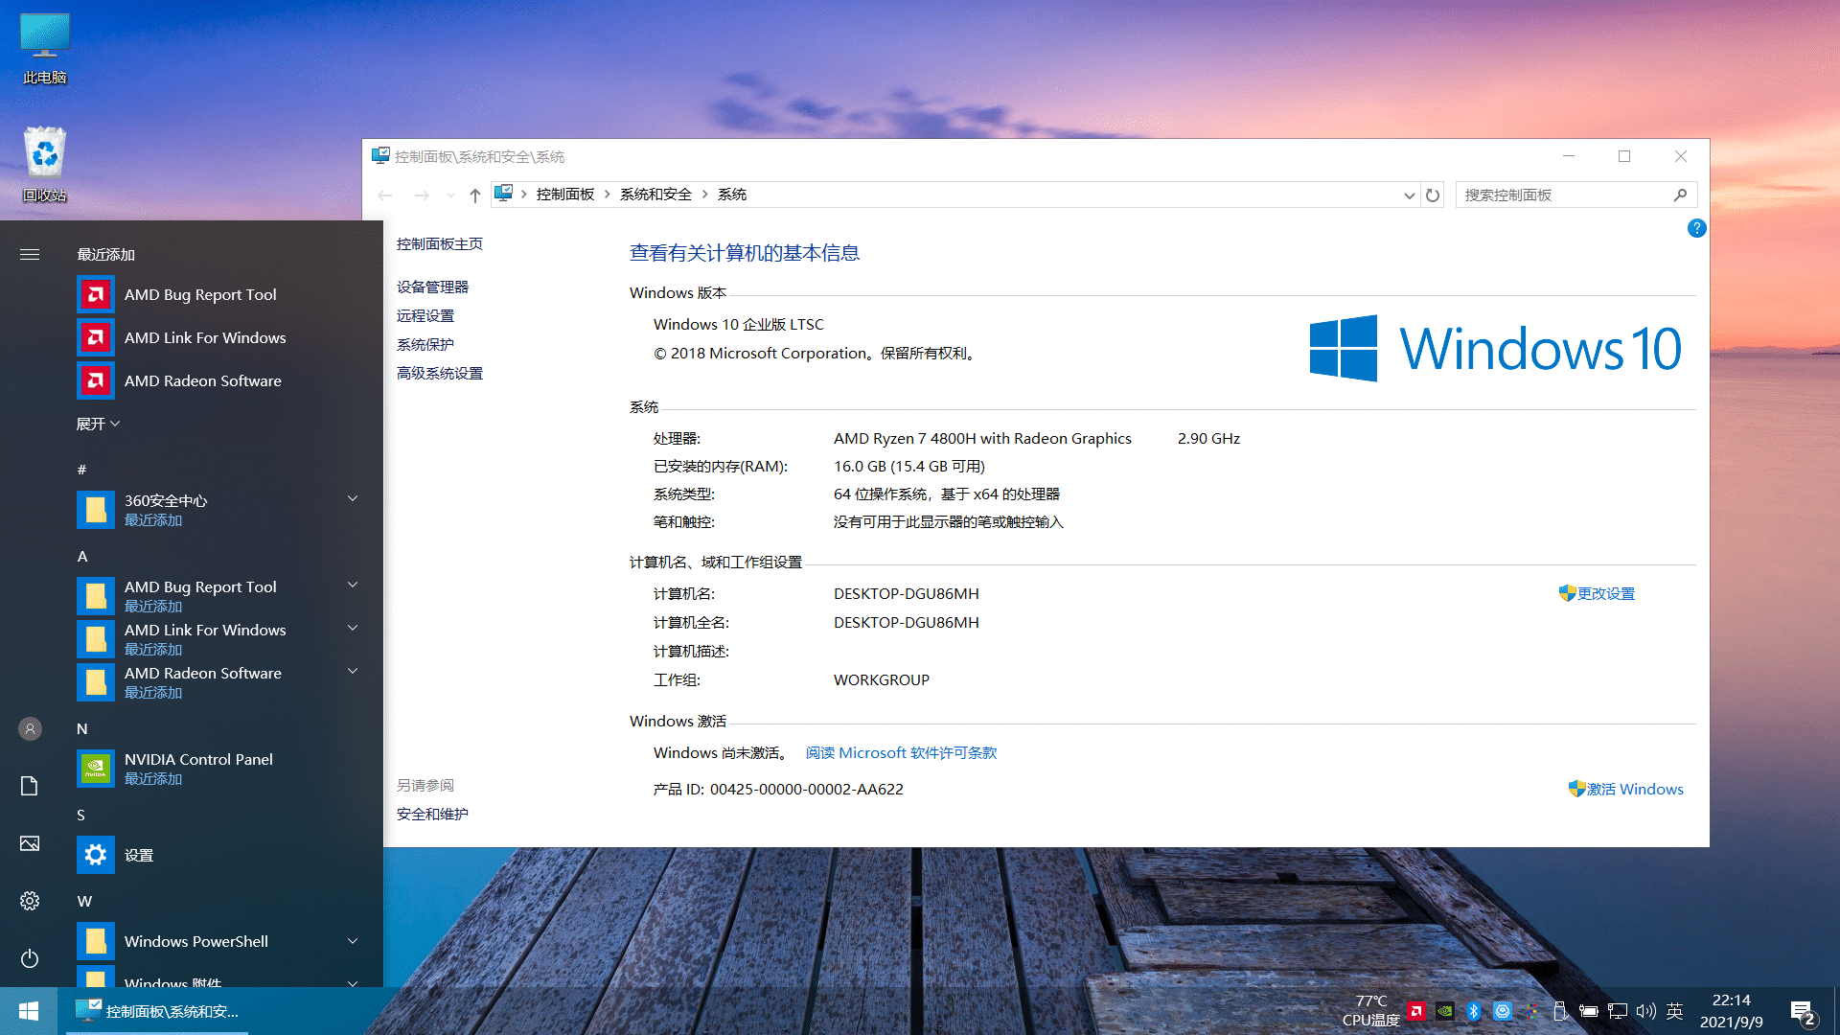1840x1035 pixels.
Task: Read 阅读 Microsoft 软件许可条款 link
Action: coord(901,753)
